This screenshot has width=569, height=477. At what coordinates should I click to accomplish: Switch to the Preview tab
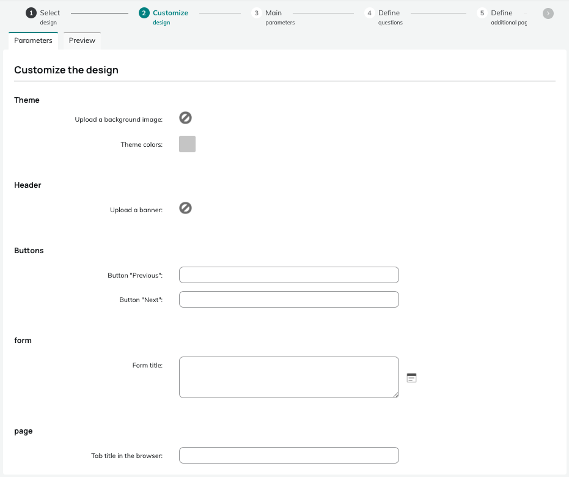(82, 40)
